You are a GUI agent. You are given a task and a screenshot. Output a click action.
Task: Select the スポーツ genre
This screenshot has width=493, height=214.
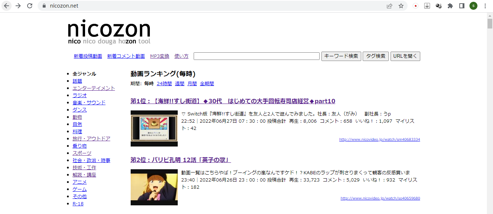pos(82,153)
